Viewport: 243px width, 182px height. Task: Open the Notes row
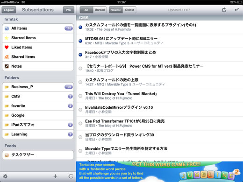(38, 66)
